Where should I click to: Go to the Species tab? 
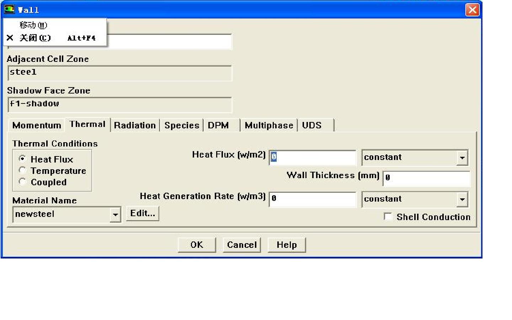point(181,125)
